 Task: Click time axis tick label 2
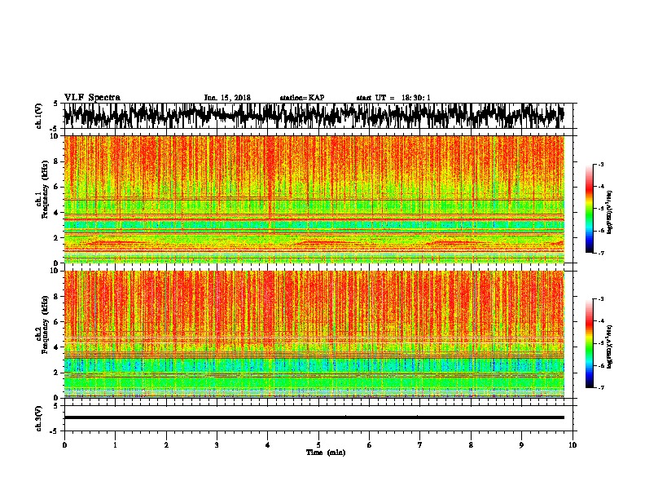(x=166, y=445)
